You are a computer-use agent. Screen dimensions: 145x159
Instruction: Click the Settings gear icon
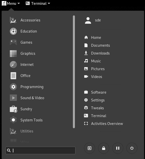[x=86, y=100]
